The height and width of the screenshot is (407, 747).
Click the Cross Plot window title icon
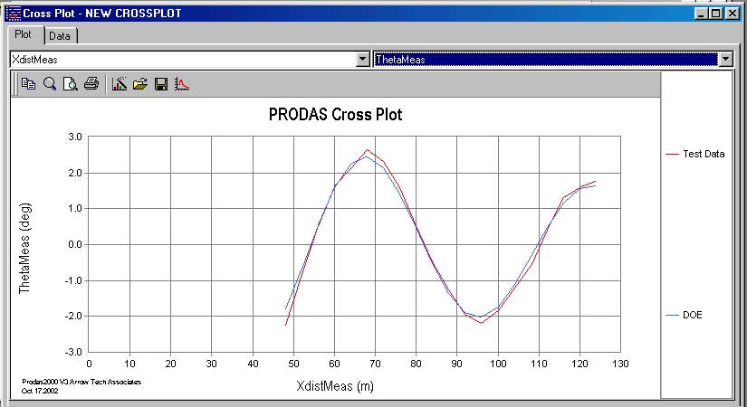[x=13, y=14]
